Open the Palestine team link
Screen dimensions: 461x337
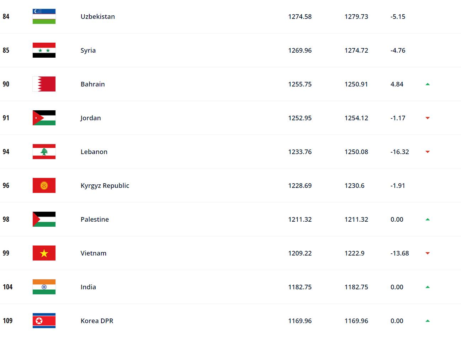[95, 219]
